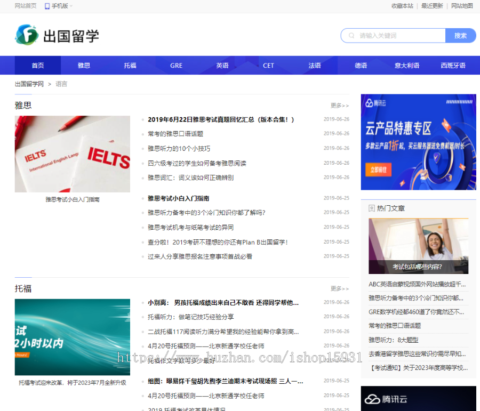480x411 pixels.
Task: Select 英语 in navigation bar
Action: tap(222, 65)
